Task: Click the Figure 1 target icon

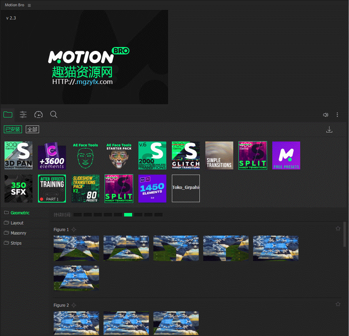Action: coord(74,229)
